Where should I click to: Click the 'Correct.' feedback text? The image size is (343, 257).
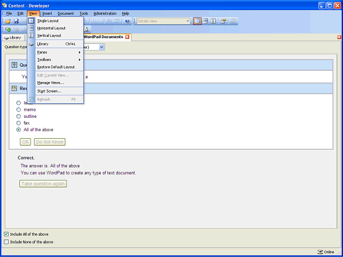26,158
